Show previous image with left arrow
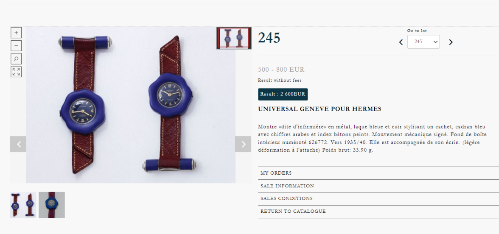Screen dimensions: 499x234 [18, 144]
